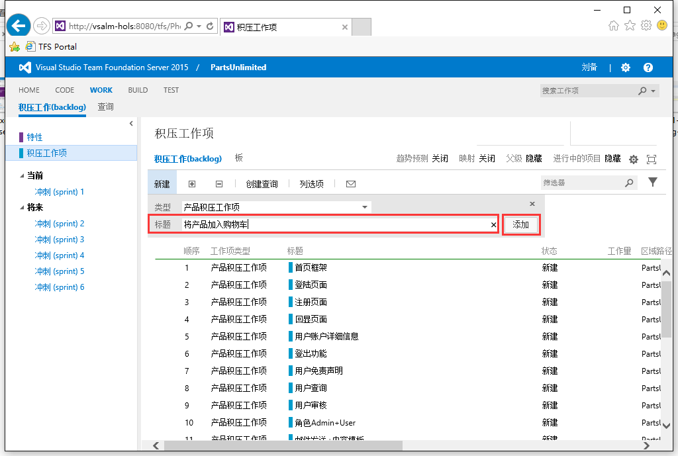Open 冲刺 (sprint) 6

point(59,287)
